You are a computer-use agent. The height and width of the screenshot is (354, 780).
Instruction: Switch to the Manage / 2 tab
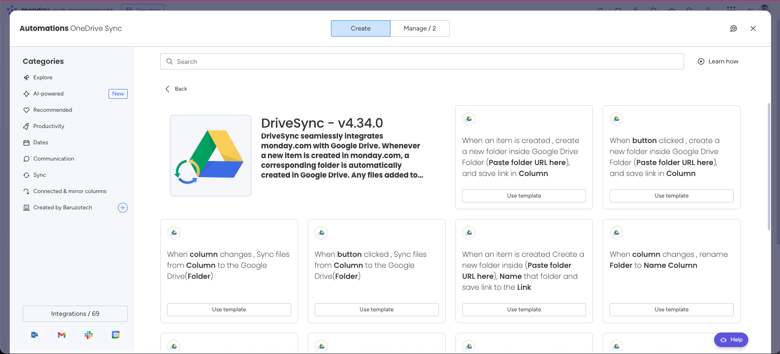(420, 28)
